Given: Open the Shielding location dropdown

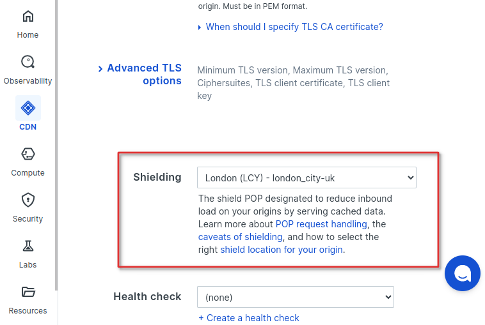Looking at the screenshot, I should click(306, 178).
